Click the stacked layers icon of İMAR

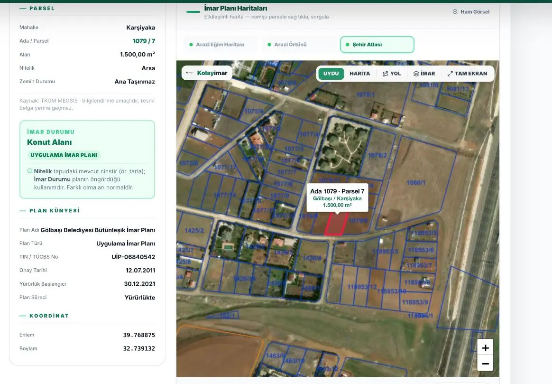click(416, 74)
